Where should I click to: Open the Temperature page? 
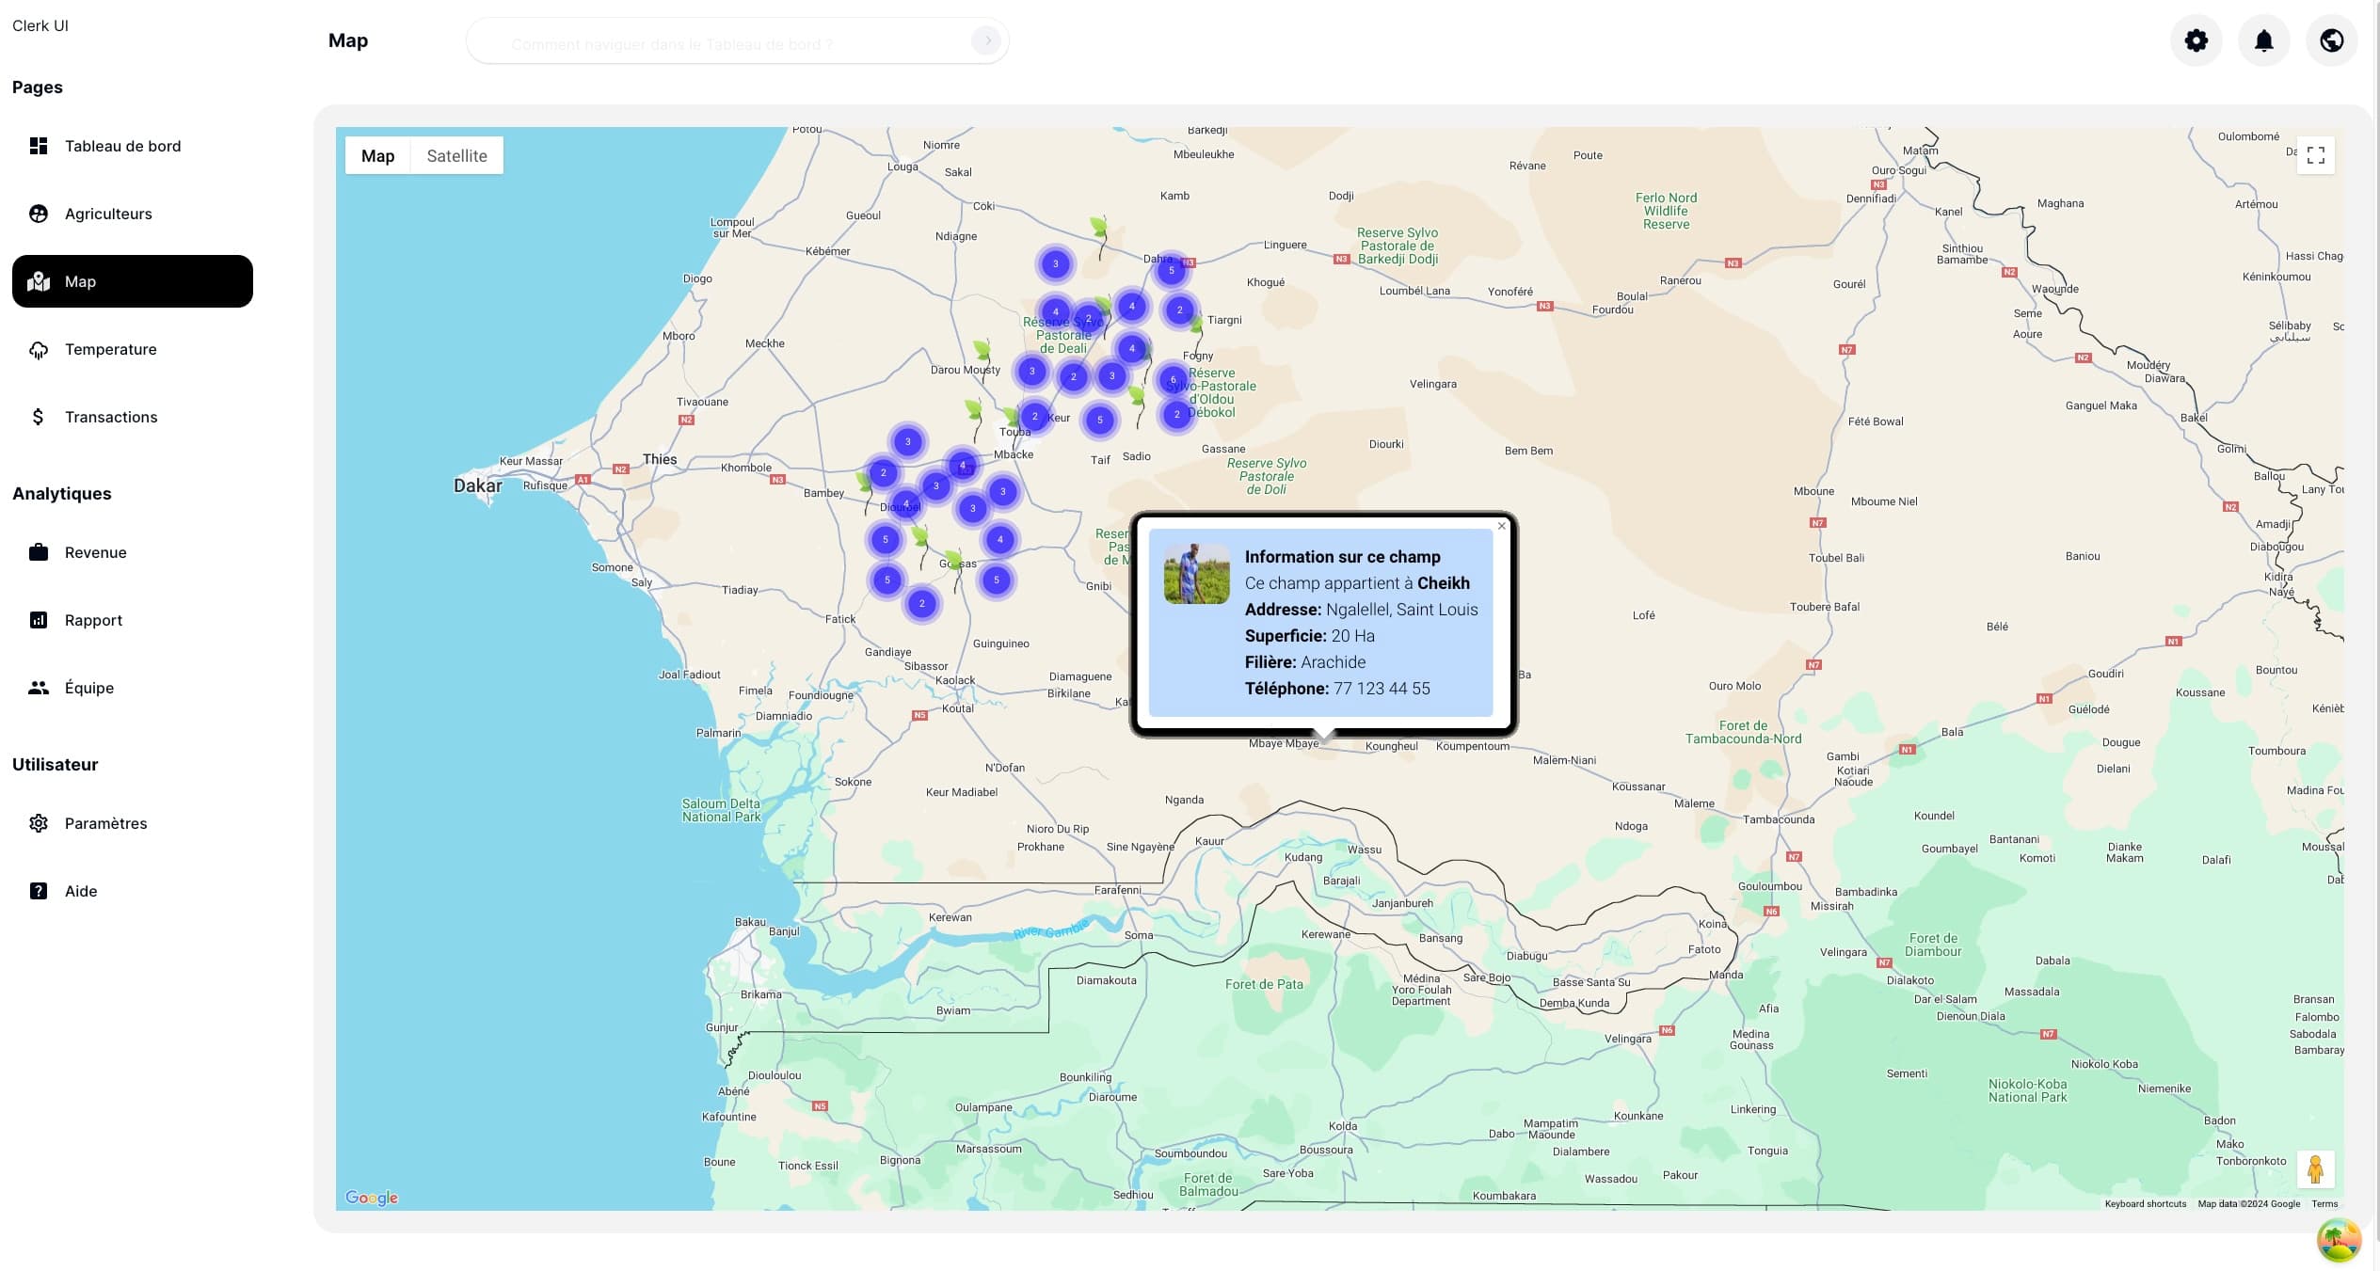(x=110, y=349)
